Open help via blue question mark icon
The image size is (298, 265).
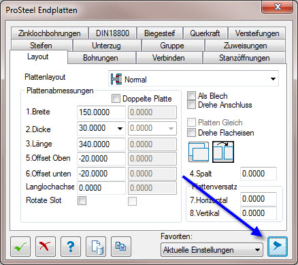pyautogui.click(x=71, y=247)
